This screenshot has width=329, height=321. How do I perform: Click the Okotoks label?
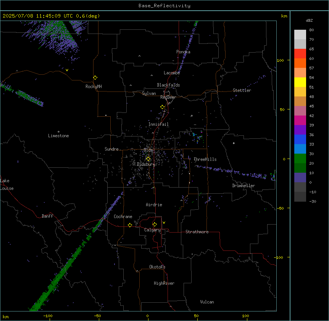(157, 267)
